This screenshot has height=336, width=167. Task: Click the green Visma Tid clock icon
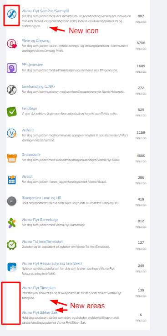click(11, 245)
